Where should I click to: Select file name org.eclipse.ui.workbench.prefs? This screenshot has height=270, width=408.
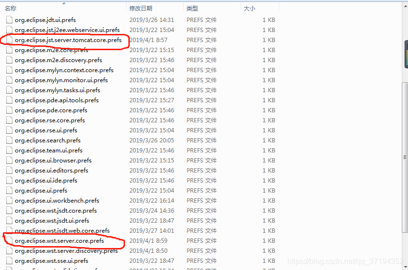[x=57, y=200]
